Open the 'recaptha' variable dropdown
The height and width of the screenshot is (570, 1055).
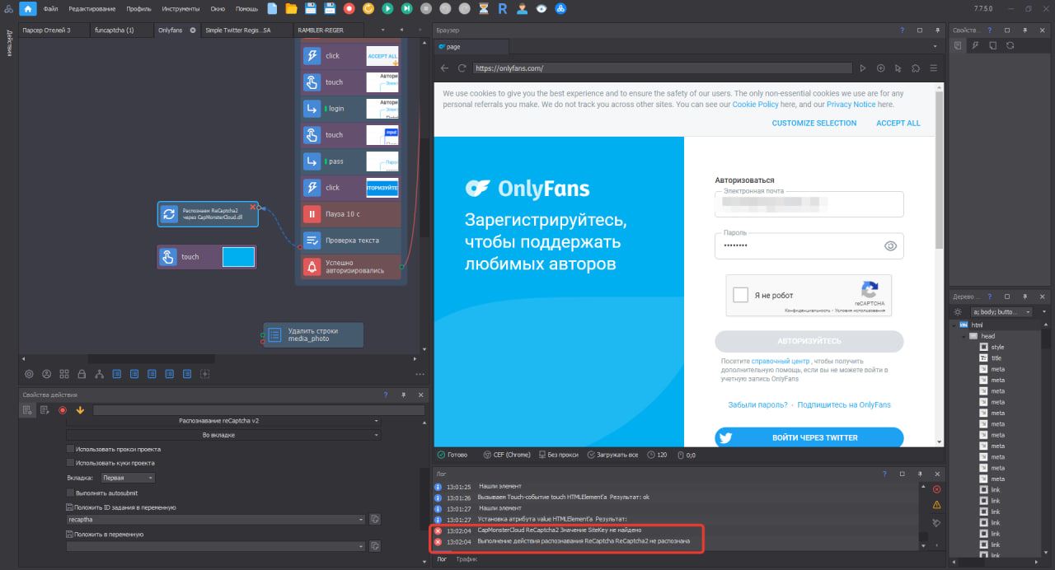click(x=215, y=520)
